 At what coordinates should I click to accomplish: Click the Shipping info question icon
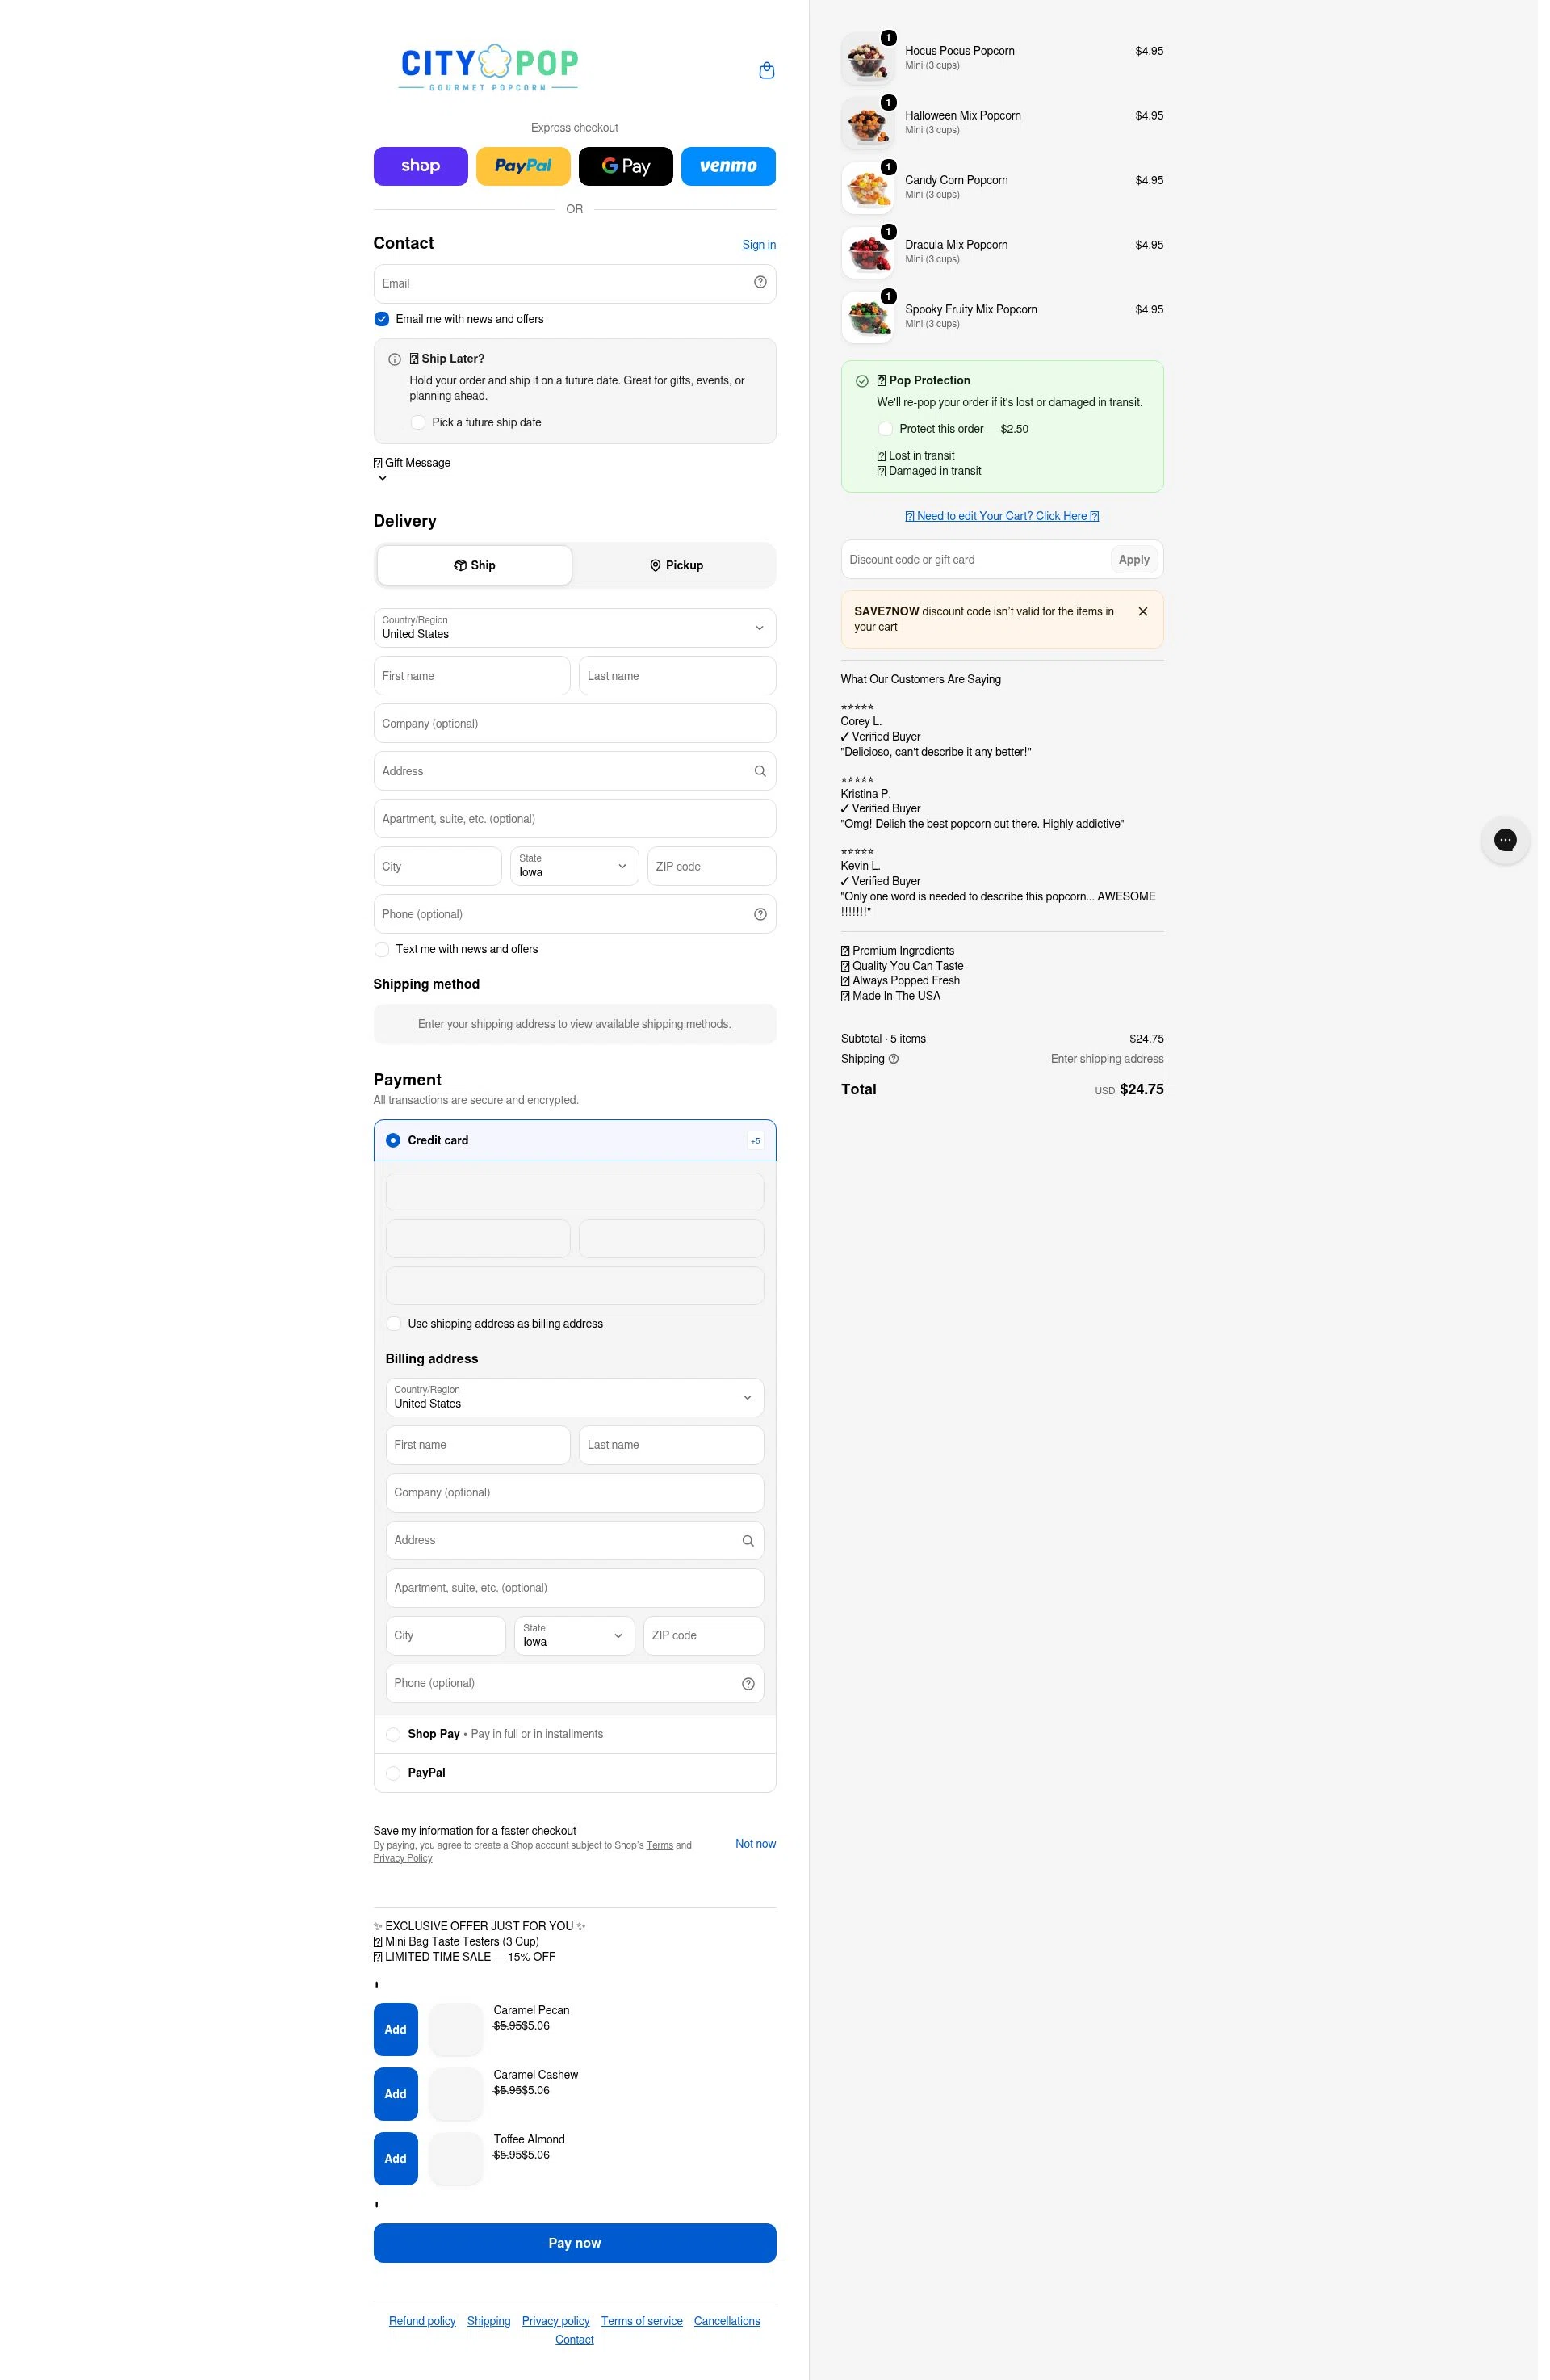[894, 1059]
